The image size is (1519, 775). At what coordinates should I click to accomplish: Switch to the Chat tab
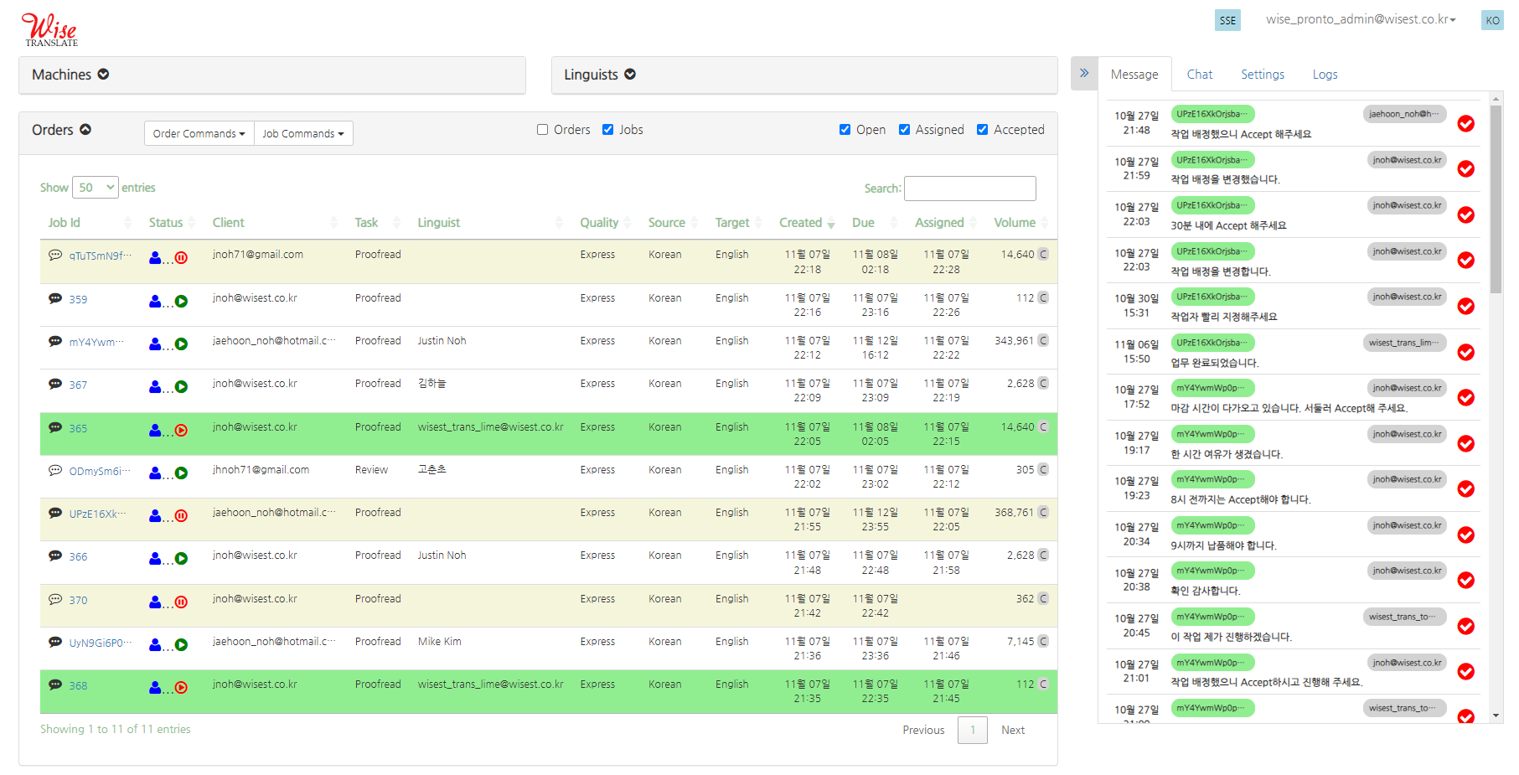1199,75
